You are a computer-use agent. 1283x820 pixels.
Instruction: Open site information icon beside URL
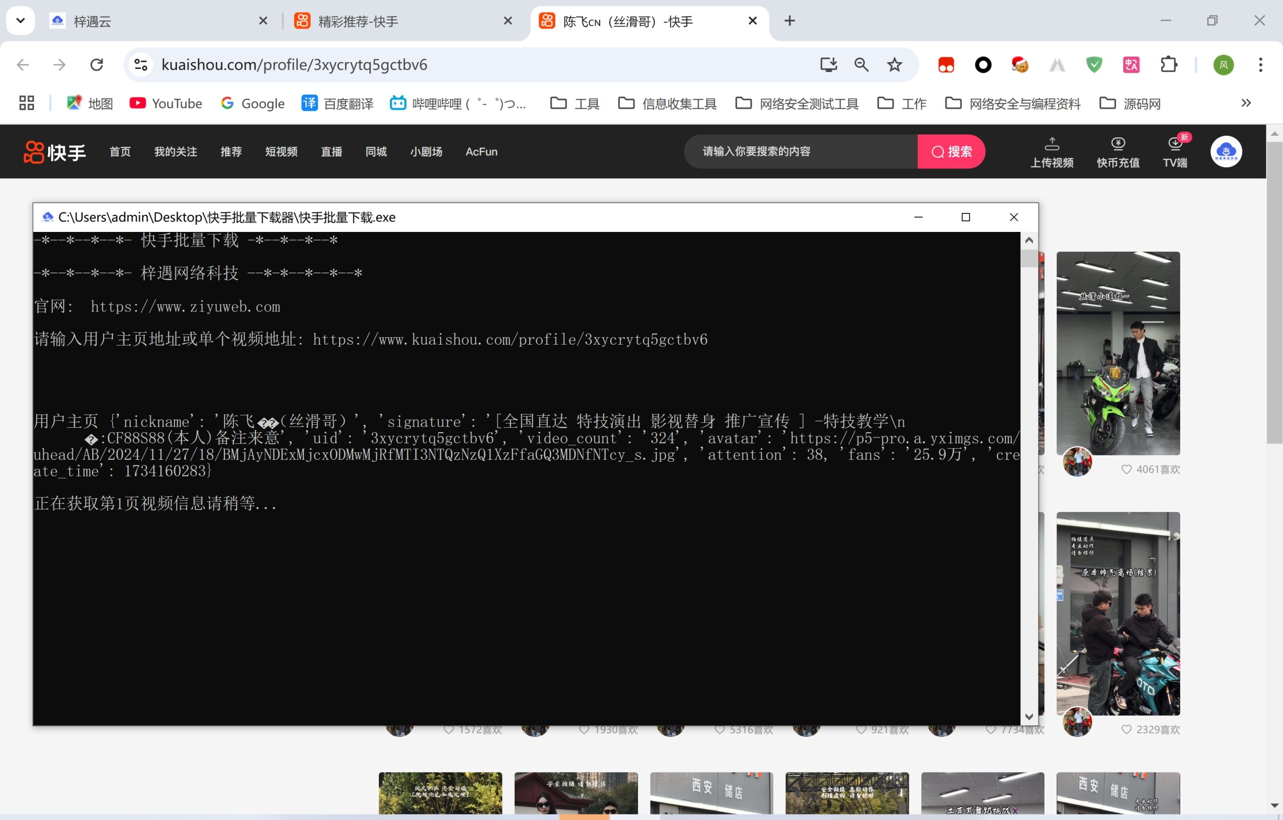(141, 65)
